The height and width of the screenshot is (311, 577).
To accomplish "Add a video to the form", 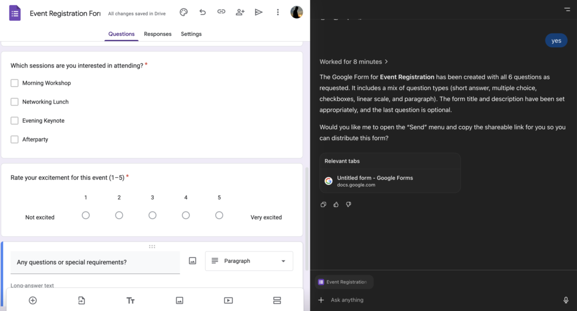I will (x=228, y=300).
